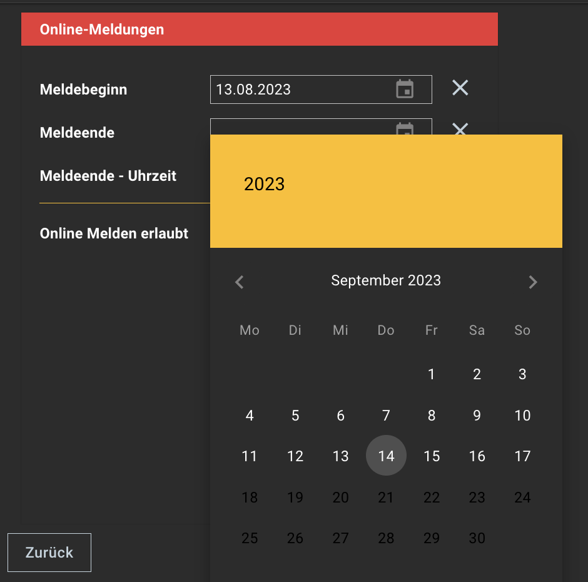Pick September 1 in the calendar

(432, 375)
